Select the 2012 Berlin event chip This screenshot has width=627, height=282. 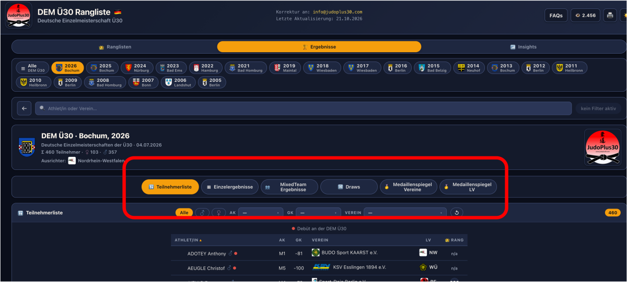[535, 68]
